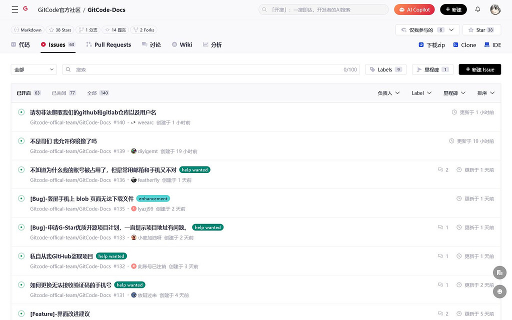View comments count on issue #136

[443, 170]
